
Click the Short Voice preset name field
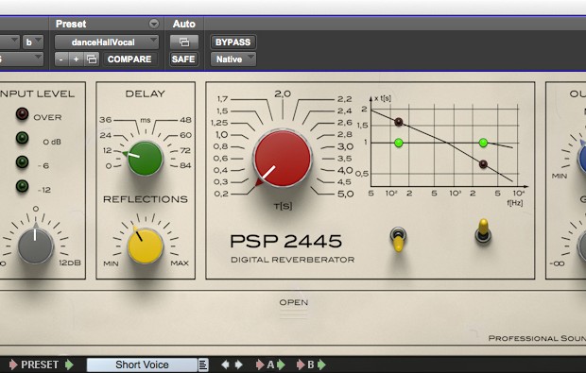point(142,365)
